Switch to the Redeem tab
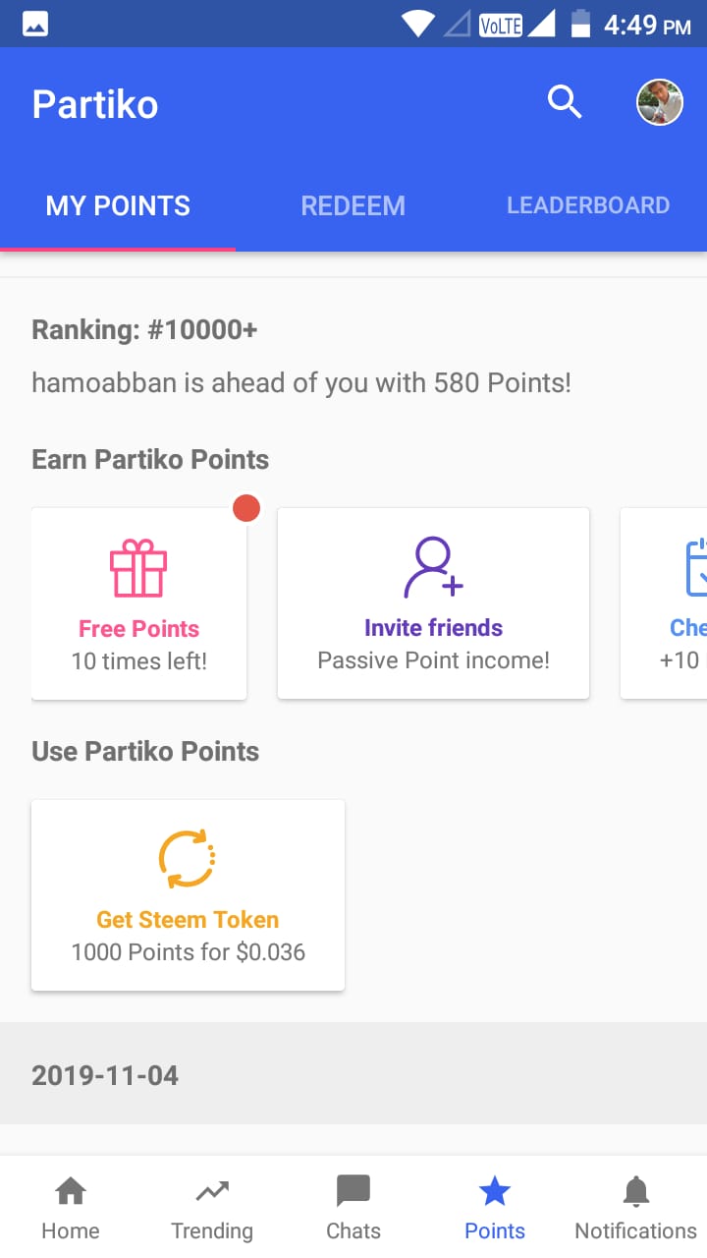 pyautogui.click(x=353, y=205)
